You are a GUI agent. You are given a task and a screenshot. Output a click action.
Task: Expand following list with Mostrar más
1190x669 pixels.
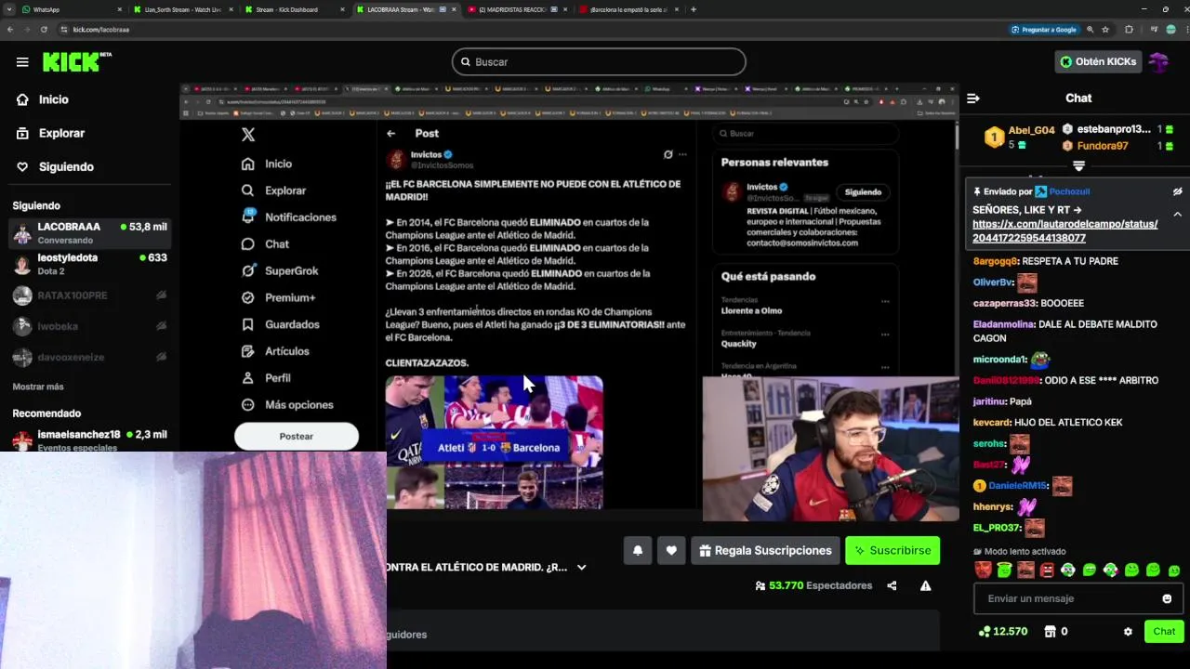point(38,387)
